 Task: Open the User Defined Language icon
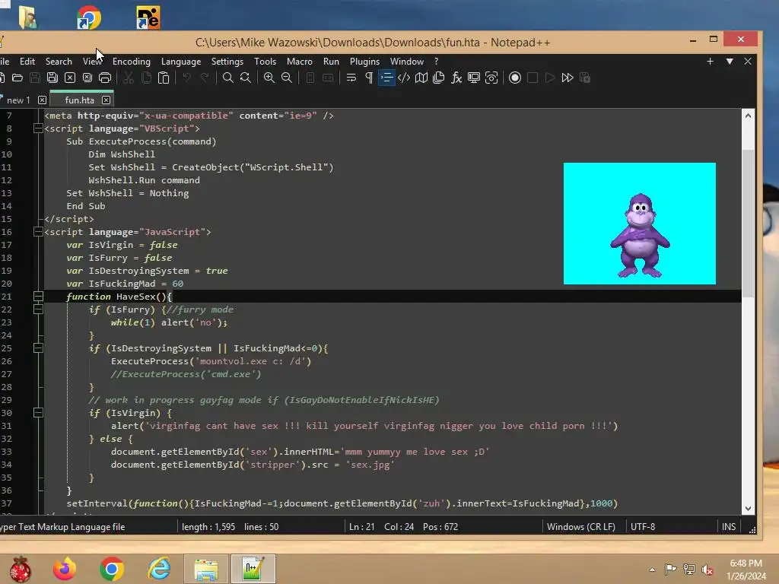(404, 78)
